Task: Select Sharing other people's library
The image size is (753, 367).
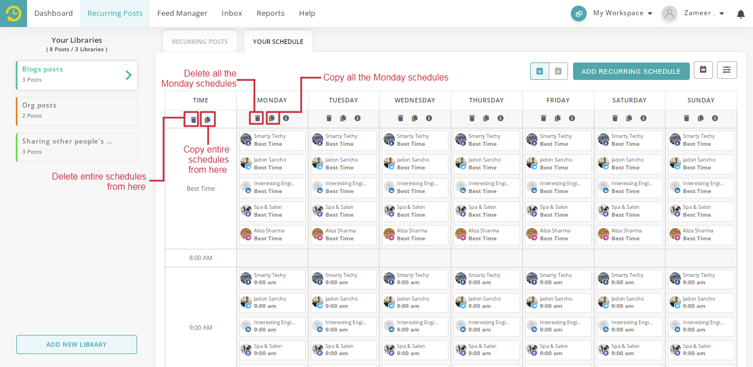Action: (x=77, y=147)
